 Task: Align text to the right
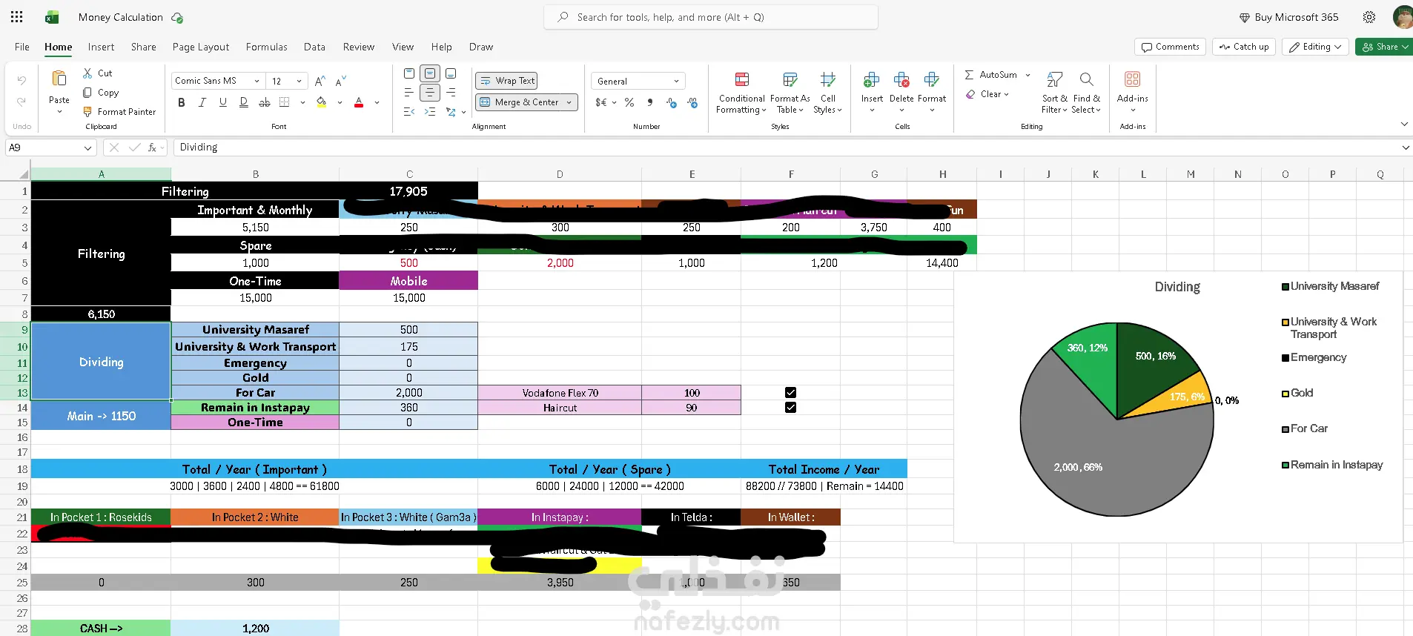451,93
